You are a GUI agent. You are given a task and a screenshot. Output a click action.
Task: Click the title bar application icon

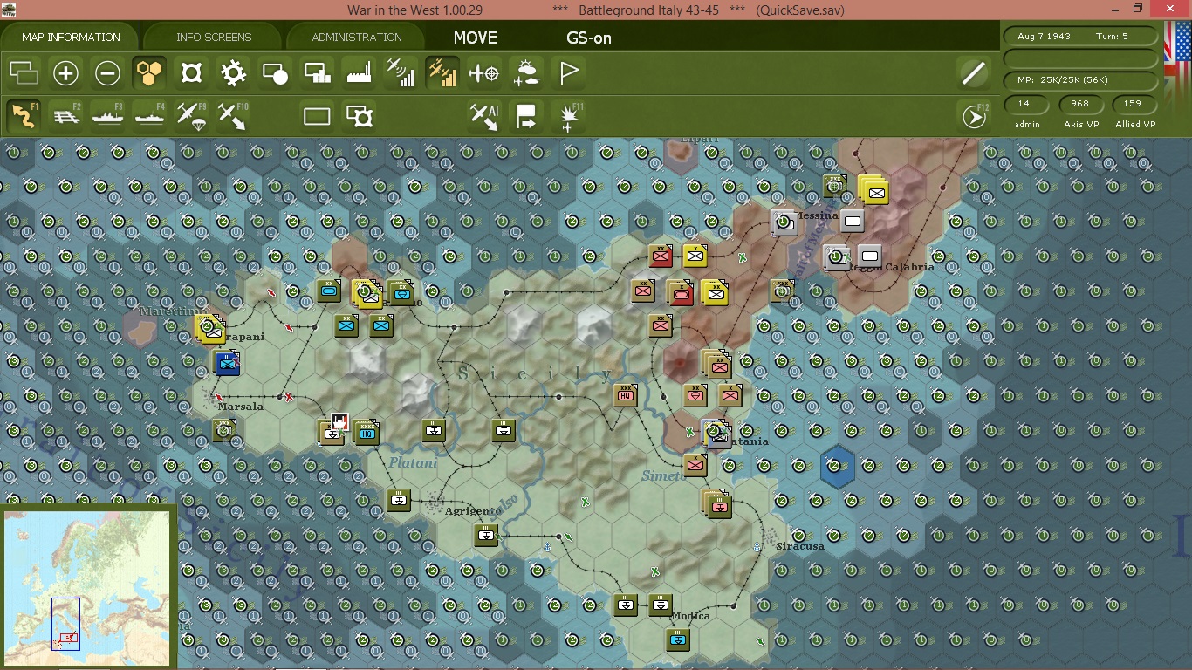point(10,10)
